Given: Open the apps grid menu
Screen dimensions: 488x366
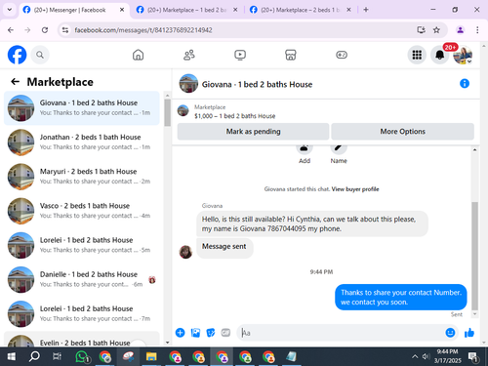Looking at the screenshot, I should click(x=417, y=55).
